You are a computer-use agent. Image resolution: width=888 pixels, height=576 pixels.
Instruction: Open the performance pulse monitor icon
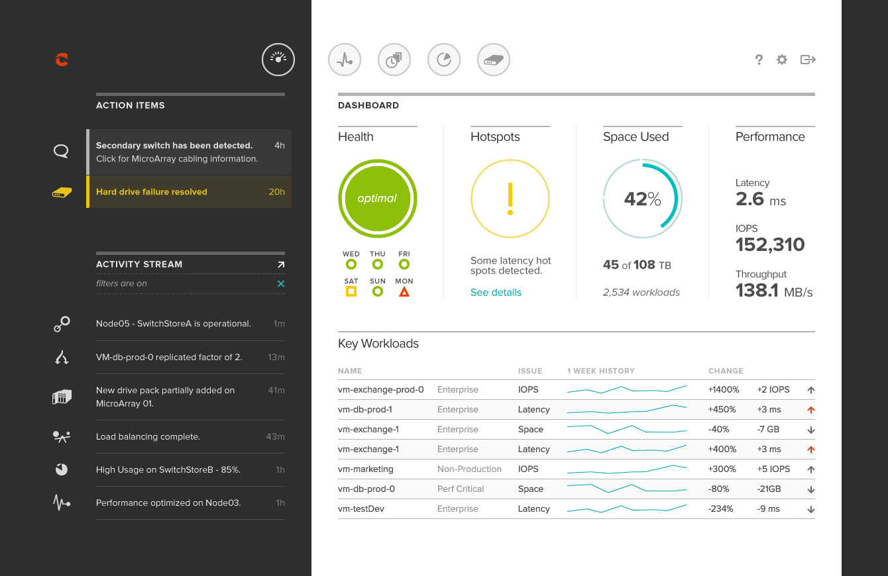tap(345, 60)
